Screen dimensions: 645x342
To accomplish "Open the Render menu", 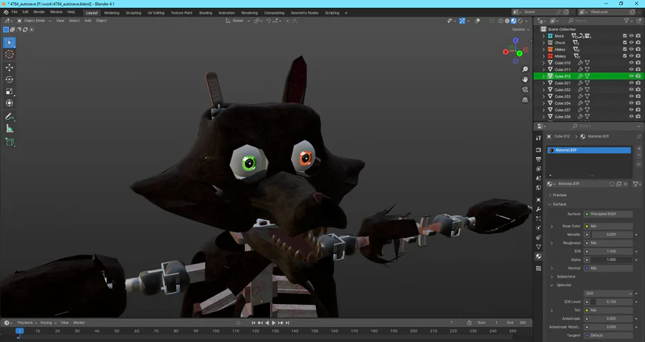I will (x=39, y=12).
